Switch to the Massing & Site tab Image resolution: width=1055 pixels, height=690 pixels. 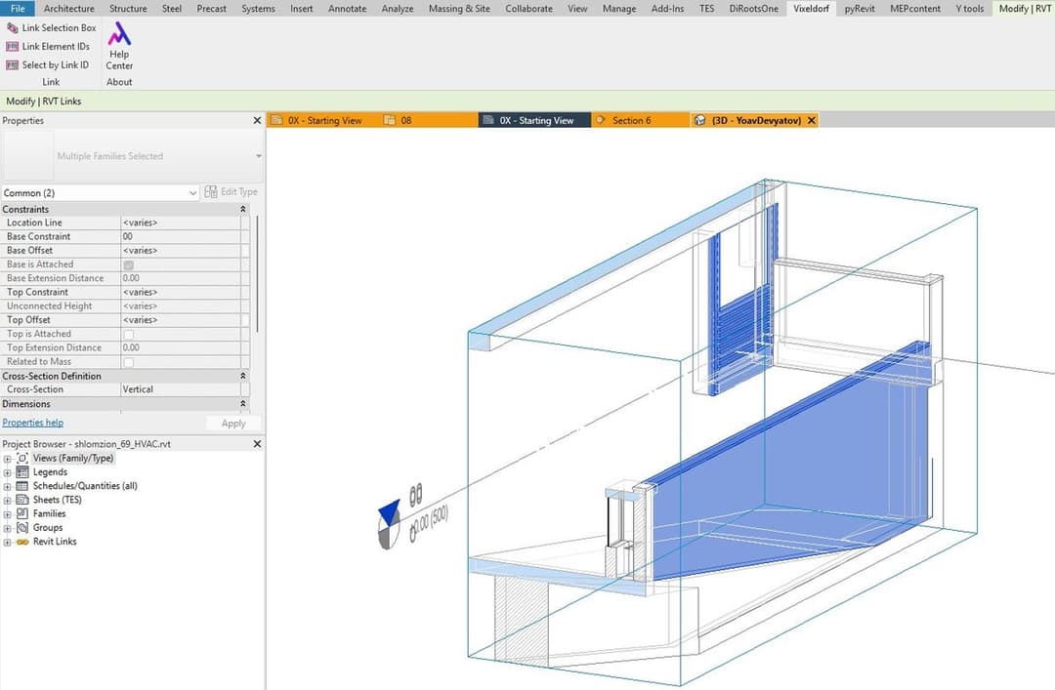[x=459, y=8]
